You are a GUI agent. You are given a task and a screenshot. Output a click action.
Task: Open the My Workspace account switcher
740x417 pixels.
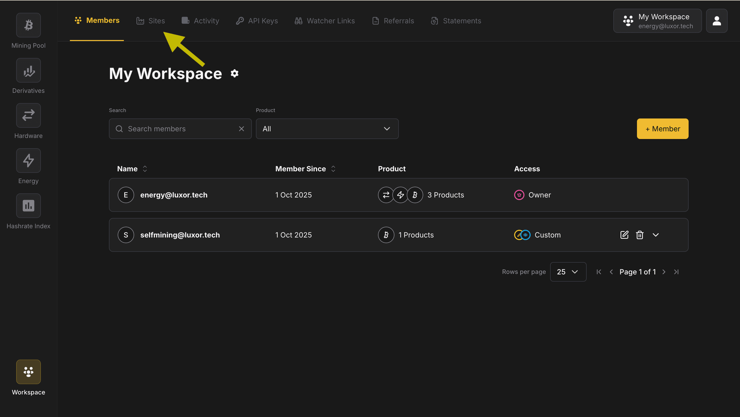[657, 21]
